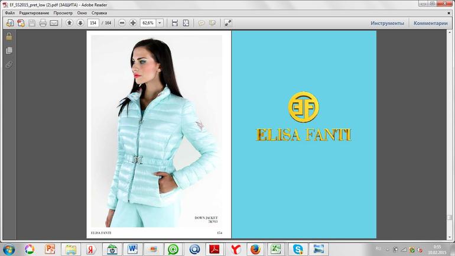The width and height of the screenshot is (455, 256).
Task: Open page thumbnails panel icon
Action: (9, 50)
